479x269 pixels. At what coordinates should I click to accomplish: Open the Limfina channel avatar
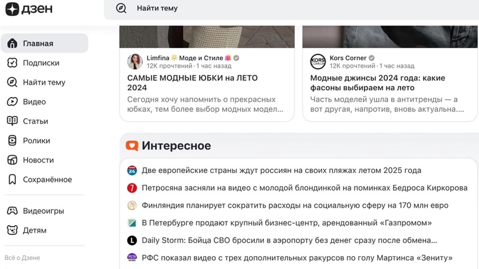click(x=135, y=62)
